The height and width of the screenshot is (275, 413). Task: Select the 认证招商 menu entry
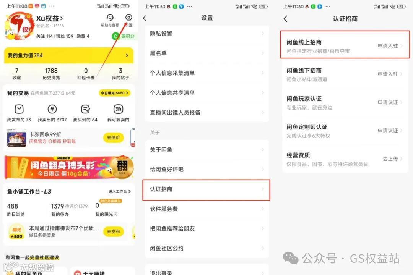tap(206, 190)
